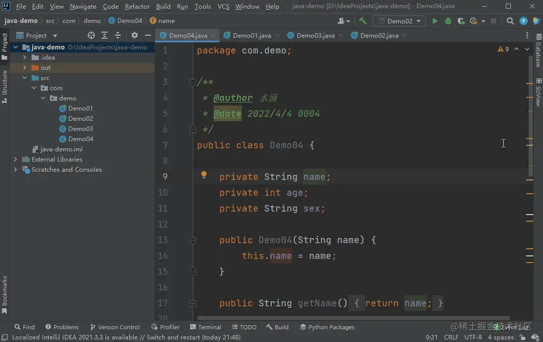This screenshot has height=342, width=543.
Task: Open the Demo02 run configuration dropdown
Action: (399, 21)
